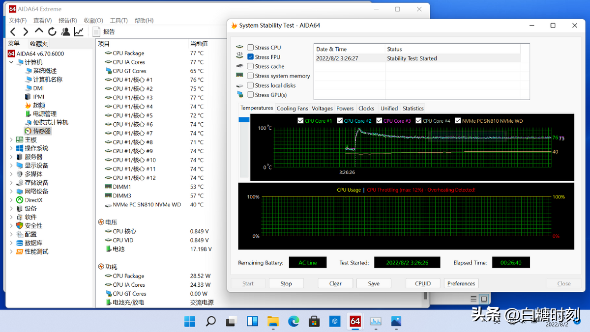
Task: Open stability test Preferences
Action: pos(461,283)
